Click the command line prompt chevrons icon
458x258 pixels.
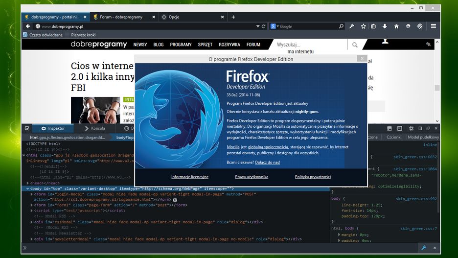pos(25,248)
